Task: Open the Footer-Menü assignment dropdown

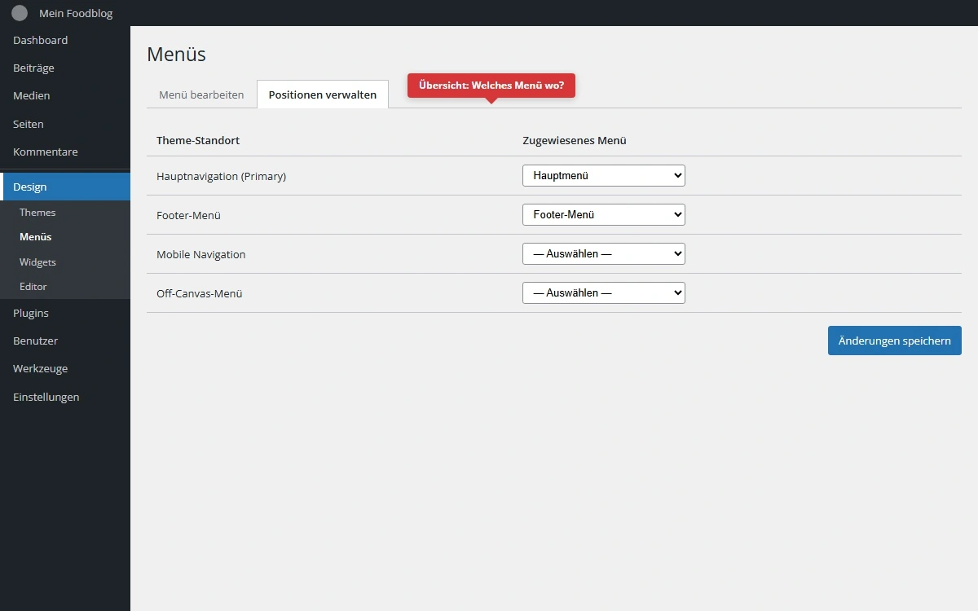Action: coord(603,214)
